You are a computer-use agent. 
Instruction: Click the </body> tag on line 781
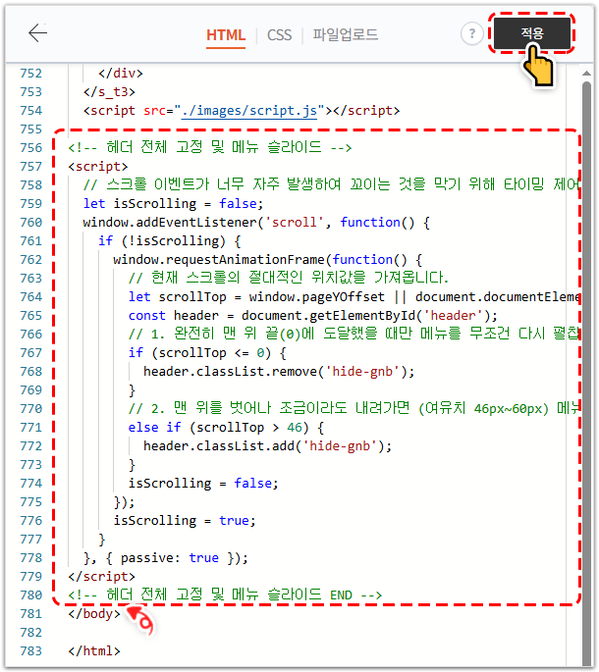94,614
